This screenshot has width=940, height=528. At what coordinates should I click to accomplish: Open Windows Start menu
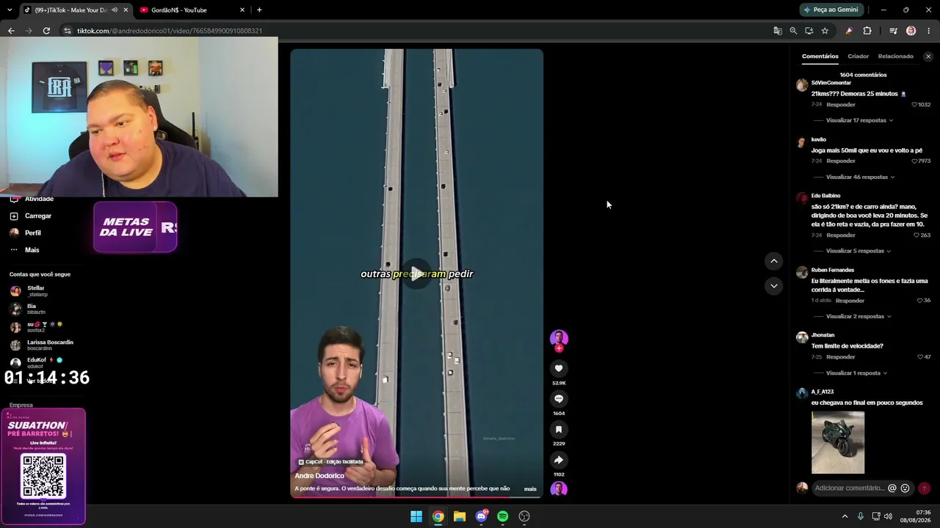tap(416, 516)
